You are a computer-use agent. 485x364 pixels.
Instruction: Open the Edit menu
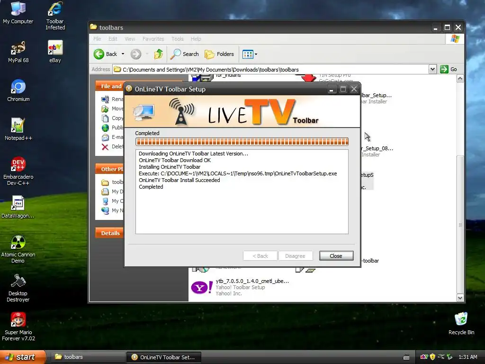click(113, 39)
